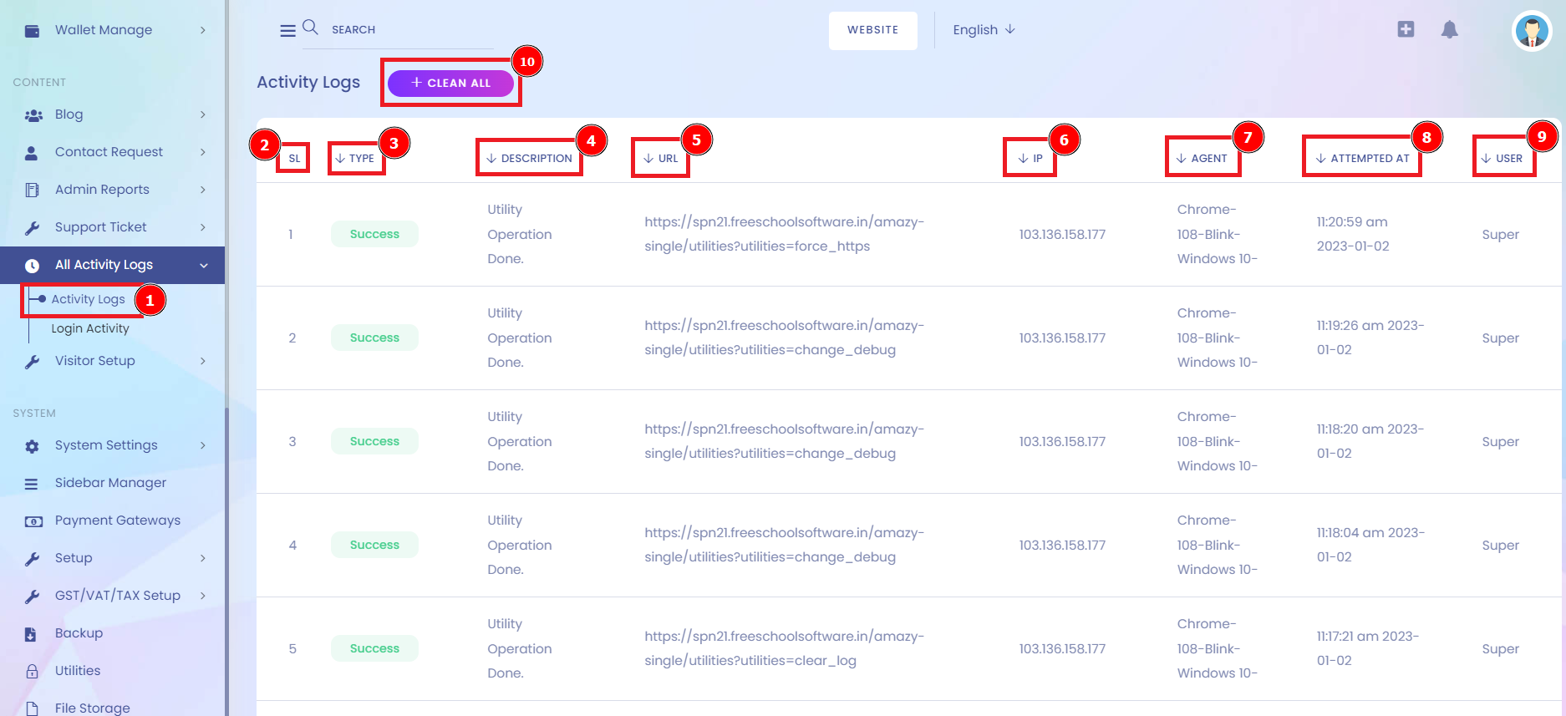Click the All Activity Logs clock icon
This screenshot has height=716, width=1566.
pos(32,267)
